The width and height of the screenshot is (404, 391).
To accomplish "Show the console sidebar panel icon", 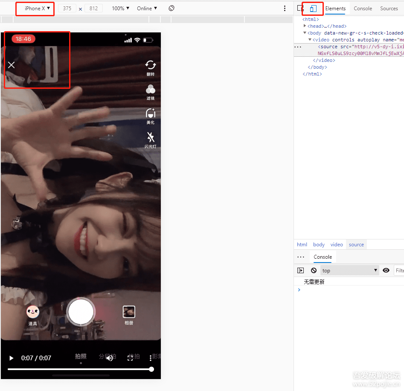I will (301, 270).
